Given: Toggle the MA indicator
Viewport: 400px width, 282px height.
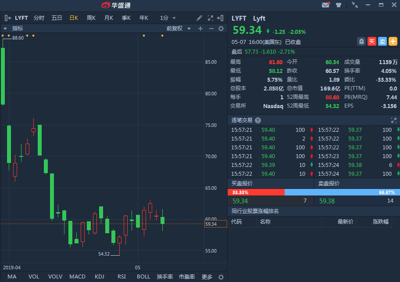Looking at the screenshot, I should tap(12, 277).
